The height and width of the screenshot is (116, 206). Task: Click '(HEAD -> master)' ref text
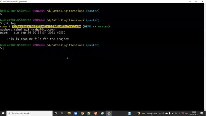[96, 26]
